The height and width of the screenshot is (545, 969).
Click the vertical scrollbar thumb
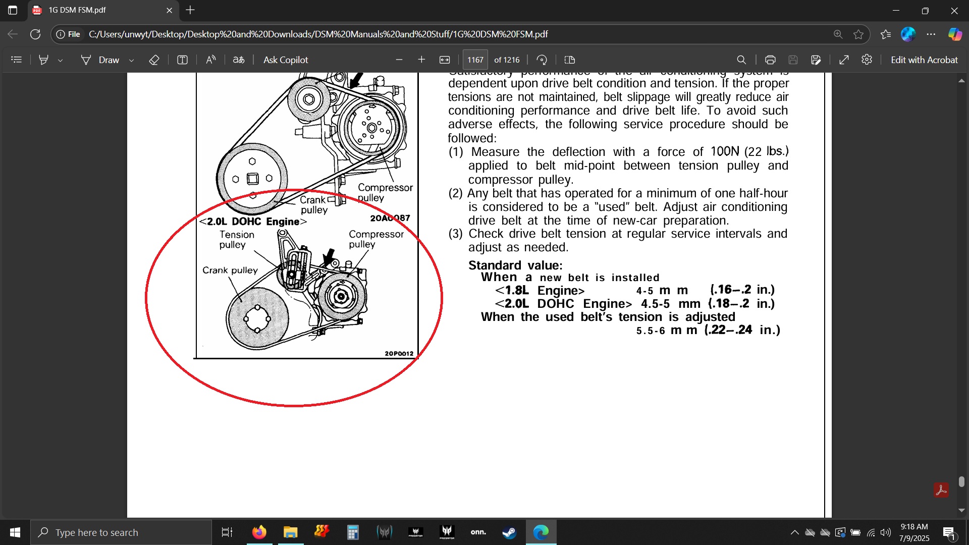click(962, 482)
